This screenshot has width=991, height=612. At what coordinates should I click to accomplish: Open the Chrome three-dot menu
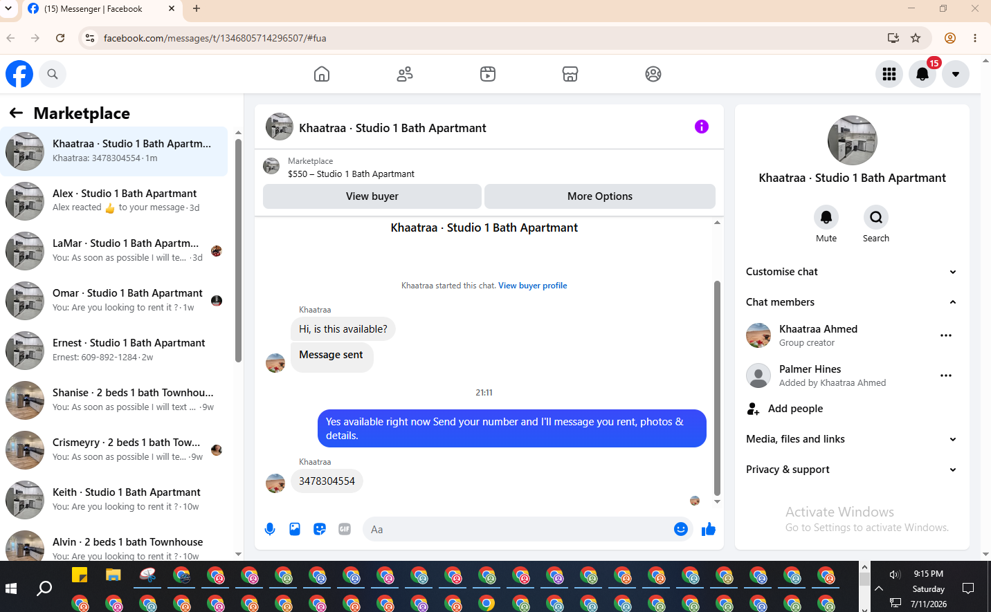click(975, 38)
